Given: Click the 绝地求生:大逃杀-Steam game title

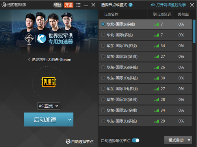Looking at the screenshot, I should (51, 60).
